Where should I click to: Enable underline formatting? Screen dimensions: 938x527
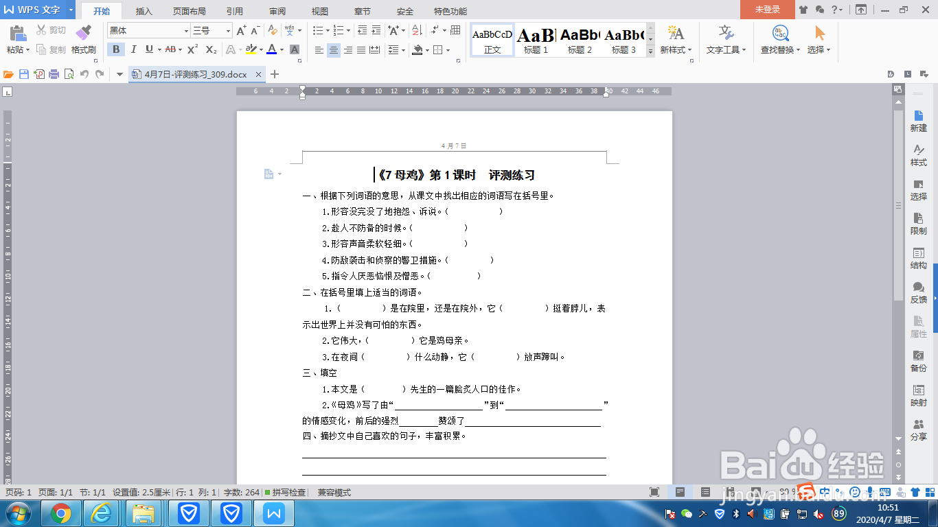pos(150,50)
